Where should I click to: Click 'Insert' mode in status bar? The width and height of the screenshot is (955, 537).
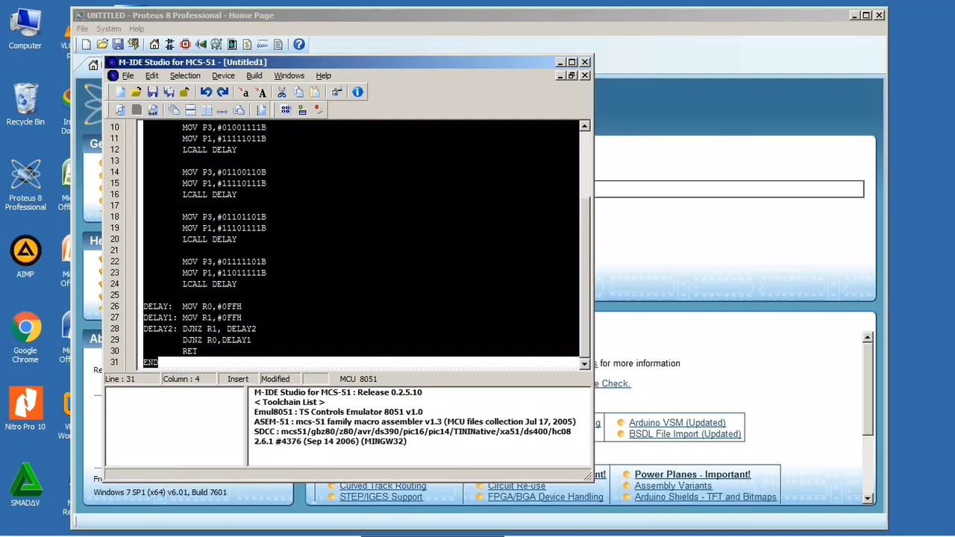(238, 379)
